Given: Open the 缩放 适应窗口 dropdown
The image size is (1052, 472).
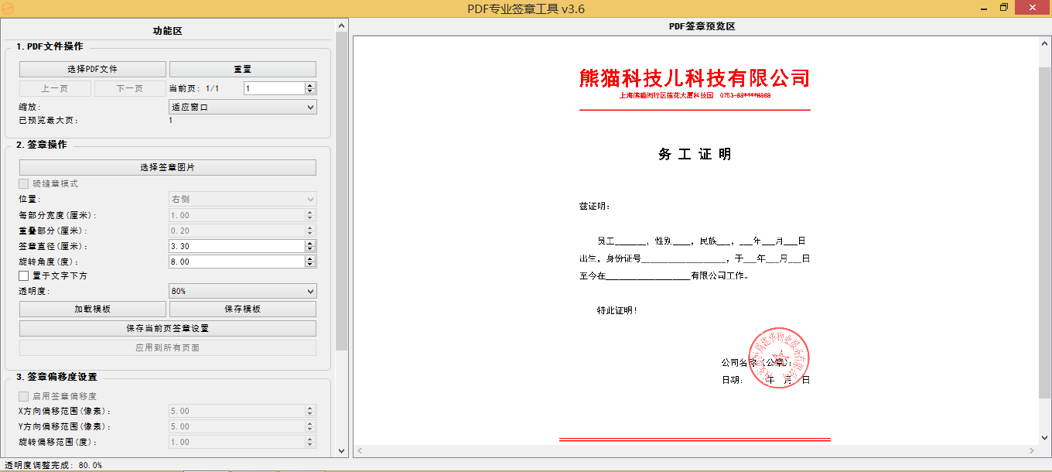Looking at the screenshot, I should coord(243,107).
